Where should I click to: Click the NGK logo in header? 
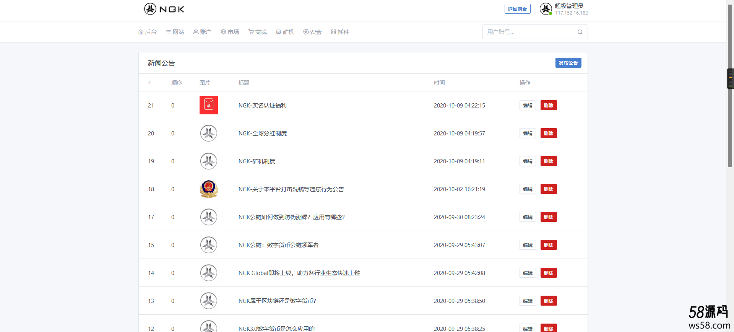[164, 9]
